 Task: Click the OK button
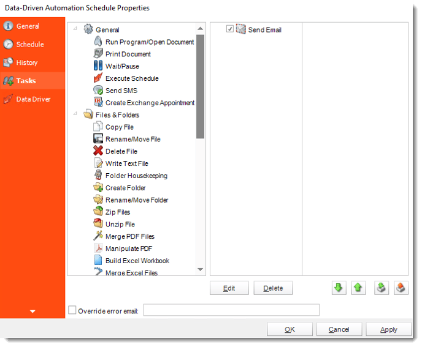pyautogui.click(x=290, y=329)
